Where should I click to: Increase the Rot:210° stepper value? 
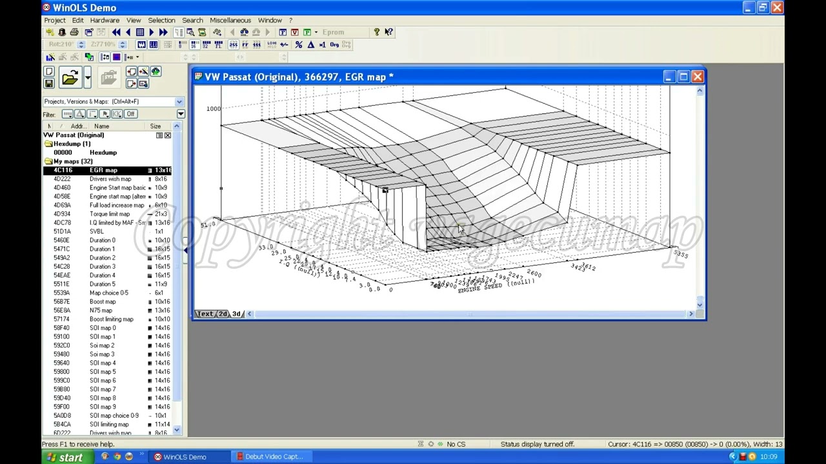coord(81,43)
